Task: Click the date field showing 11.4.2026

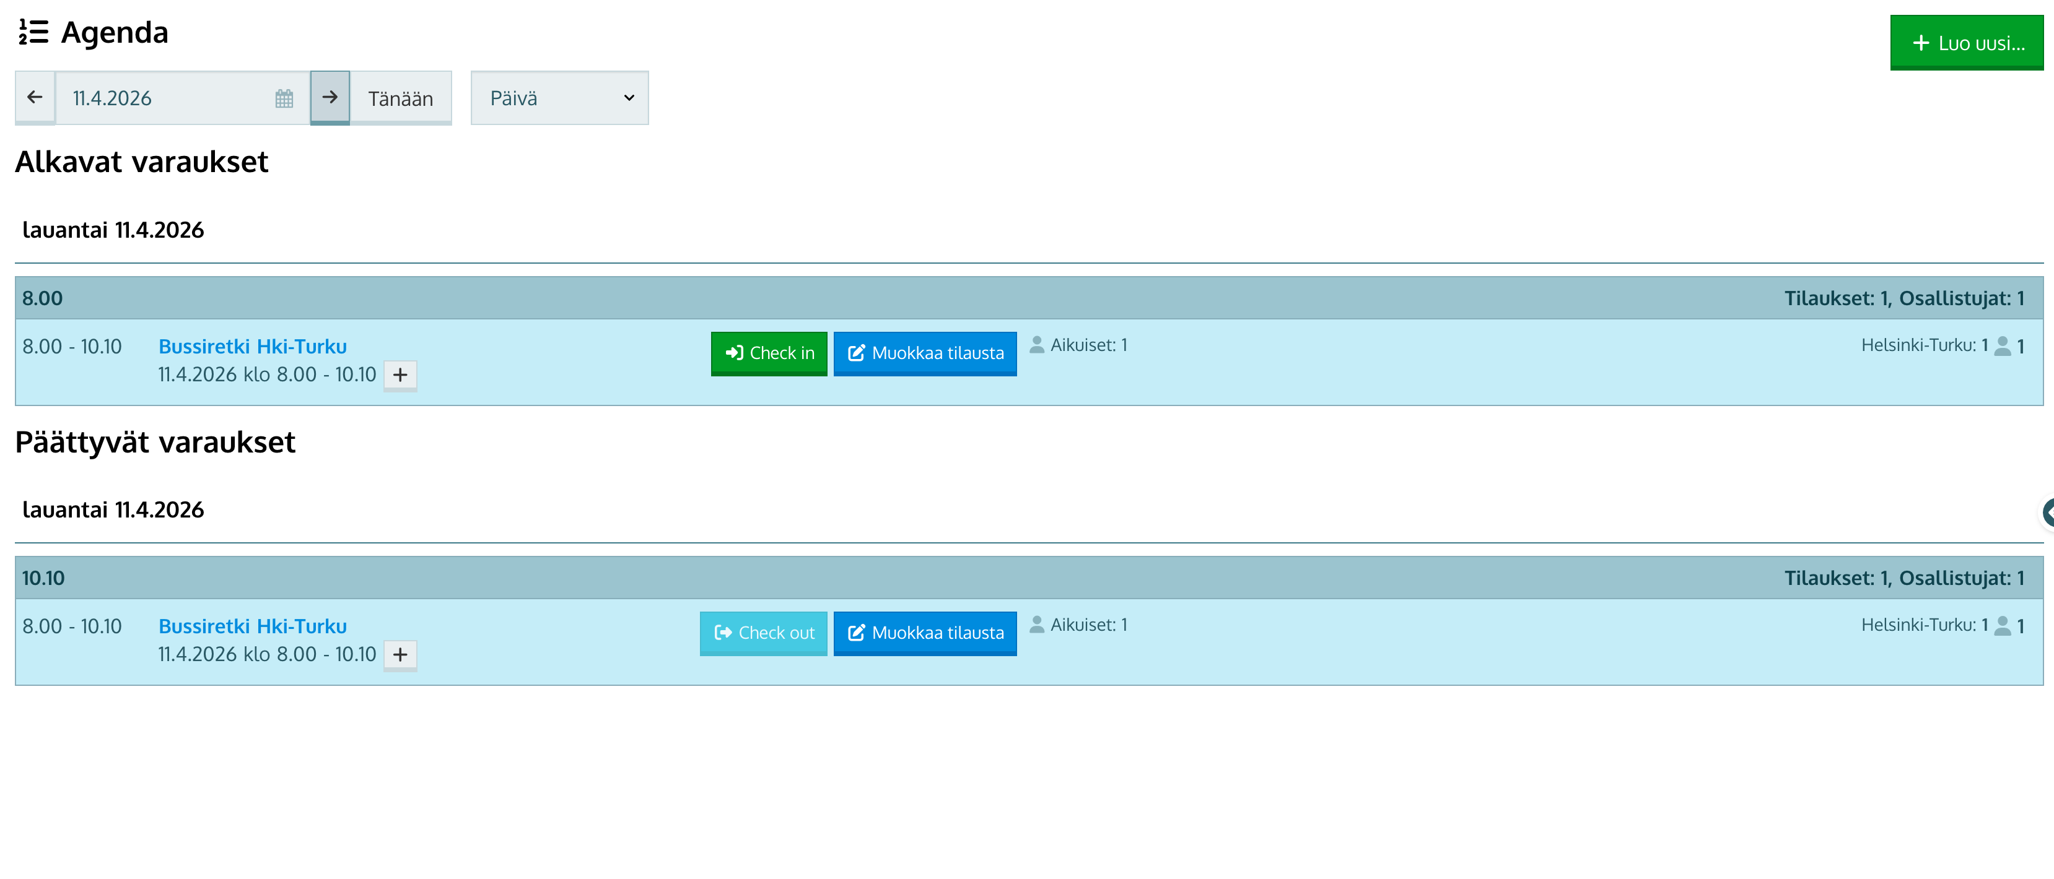Action: (183, 97)
